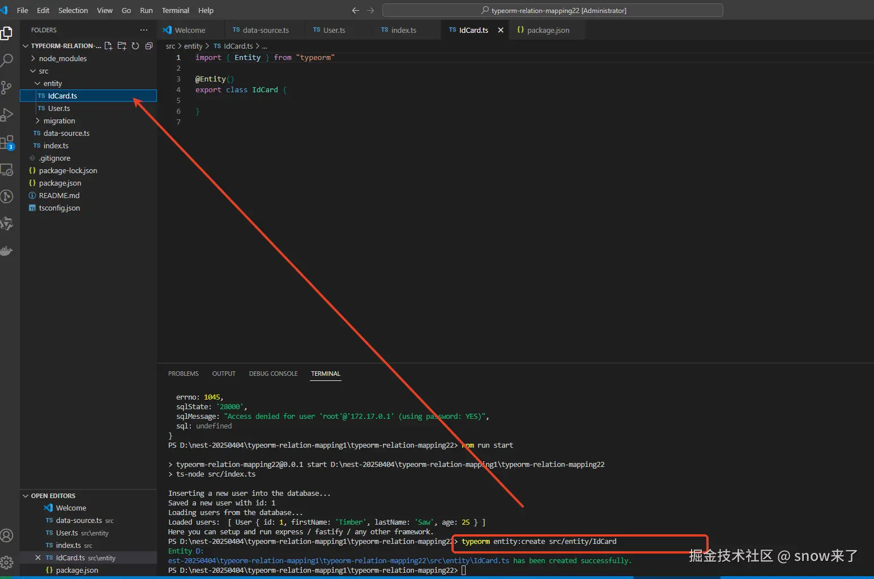
Task: Open the Selection menu
Action: (73, 10)
